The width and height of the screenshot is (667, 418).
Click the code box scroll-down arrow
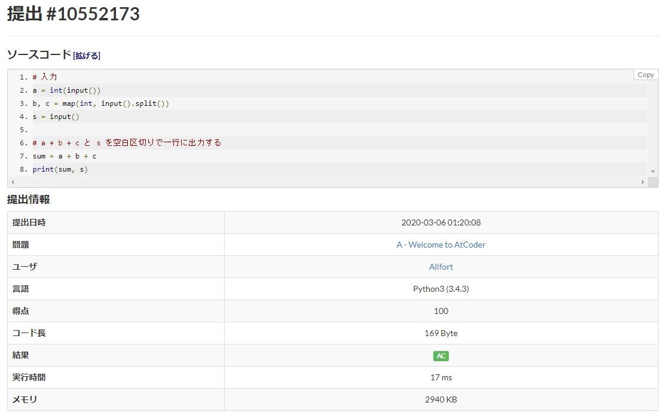(x=653, y=172)
